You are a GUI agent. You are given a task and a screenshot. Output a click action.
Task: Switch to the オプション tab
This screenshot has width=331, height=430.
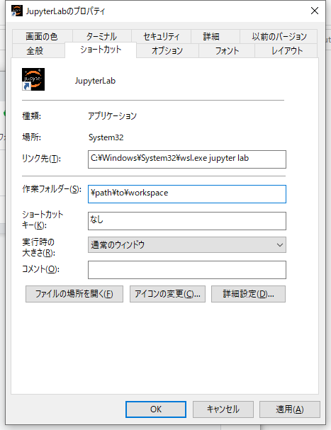pos(167,51)
